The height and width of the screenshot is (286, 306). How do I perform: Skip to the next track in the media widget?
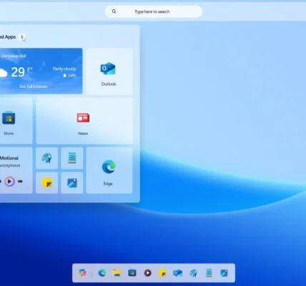[x=21, y=182]
